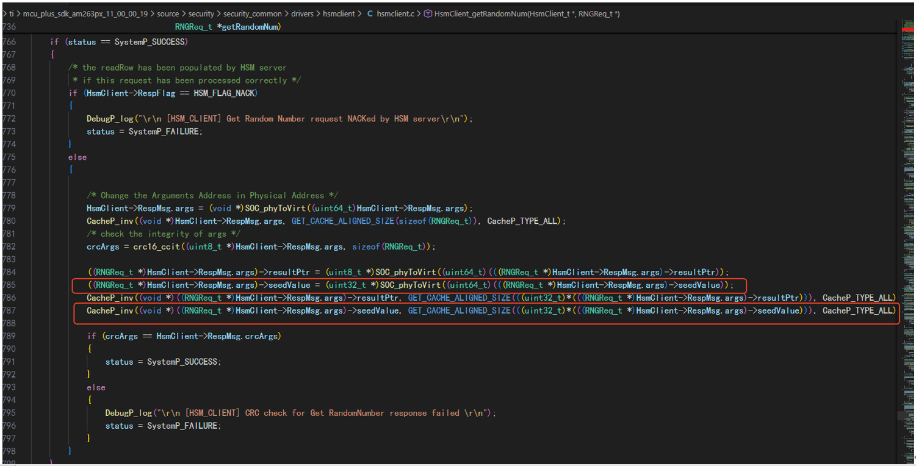Click the hsmclient.c file breadcrumb

pos(395,13)
